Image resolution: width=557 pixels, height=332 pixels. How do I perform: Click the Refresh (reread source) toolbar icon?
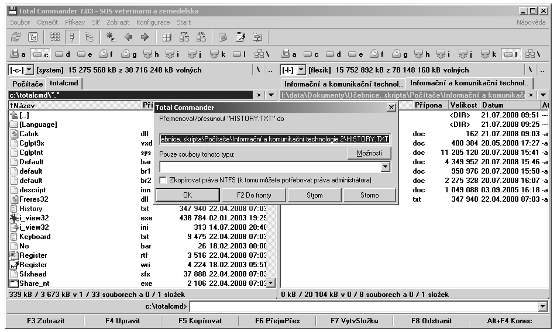click(x=16, y=37)
